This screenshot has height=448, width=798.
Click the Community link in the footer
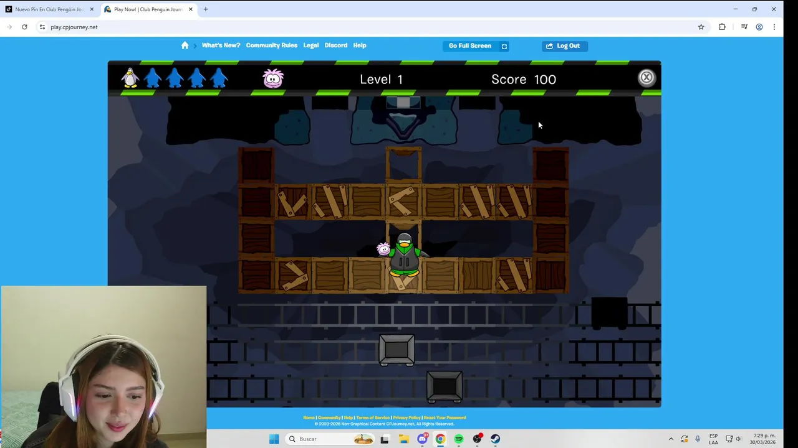(x=329, y=418)
